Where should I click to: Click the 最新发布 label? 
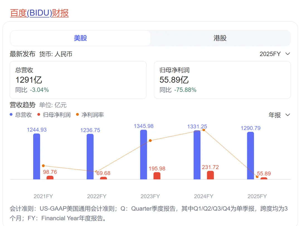click(23, 54)
